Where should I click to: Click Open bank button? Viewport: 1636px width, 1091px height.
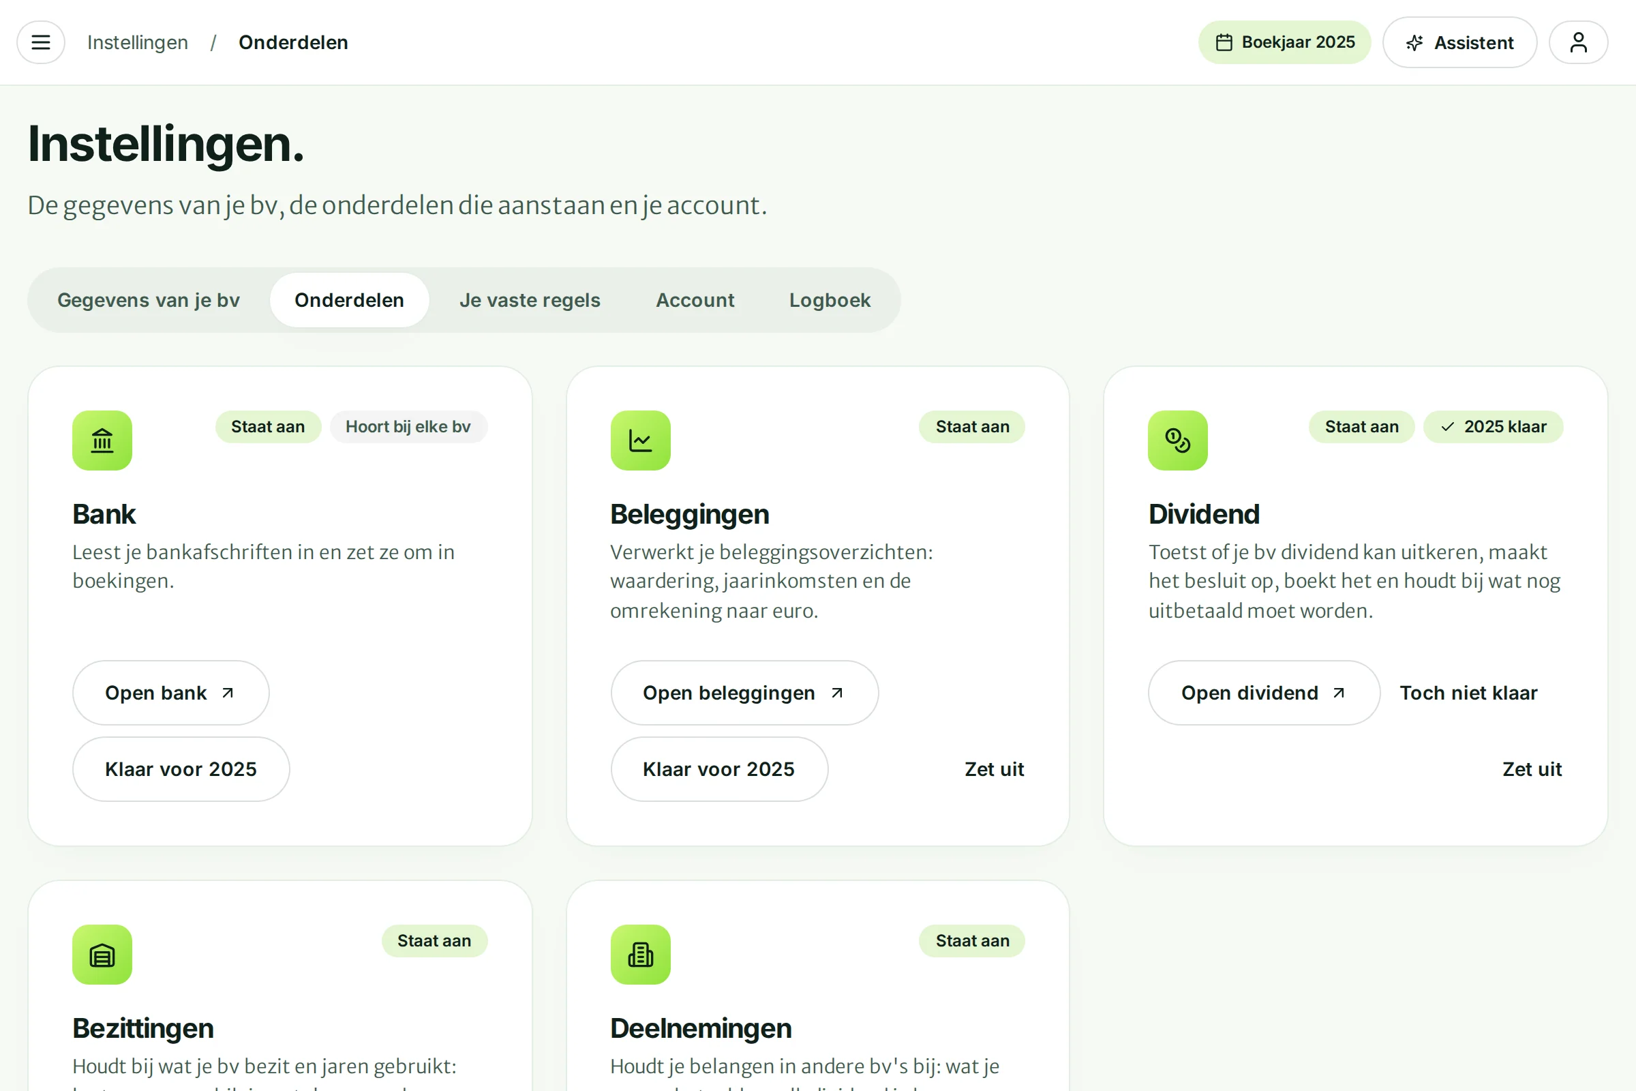[170, 693]
